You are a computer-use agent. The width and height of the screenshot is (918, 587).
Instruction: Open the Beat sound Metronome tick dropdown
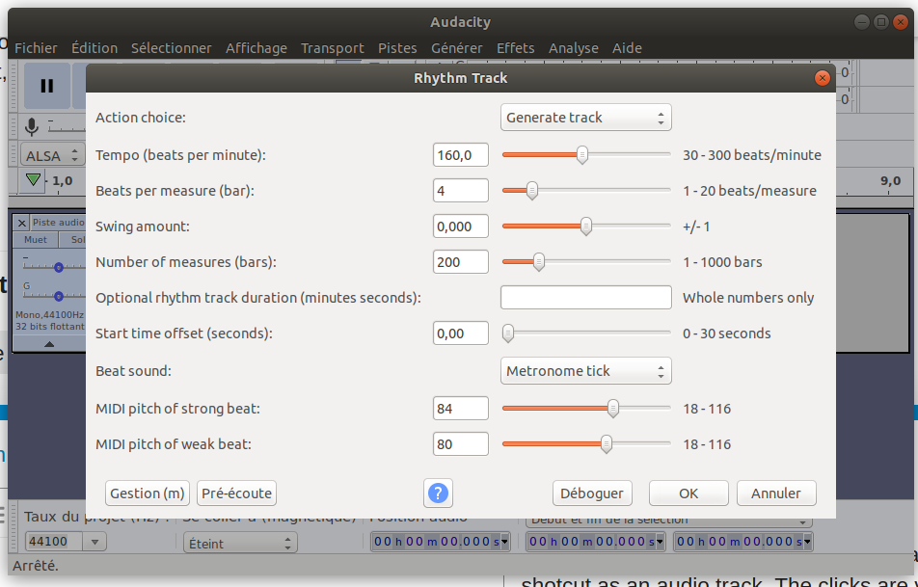[x=586, y=371]
